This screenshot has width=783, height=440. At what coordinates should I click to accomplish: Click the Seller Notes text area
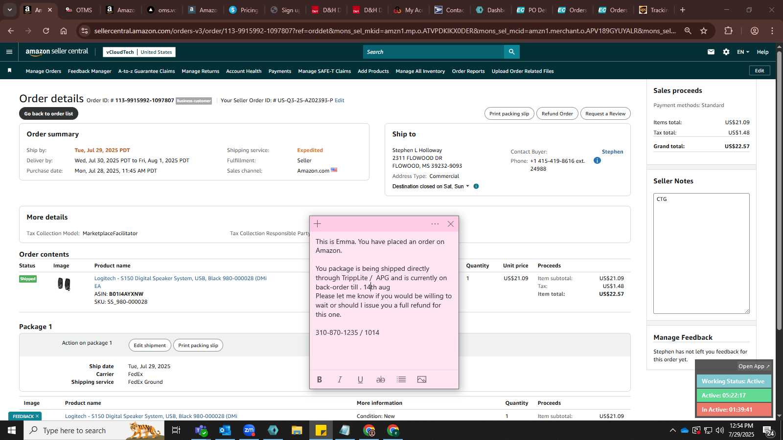coord(701,253)
